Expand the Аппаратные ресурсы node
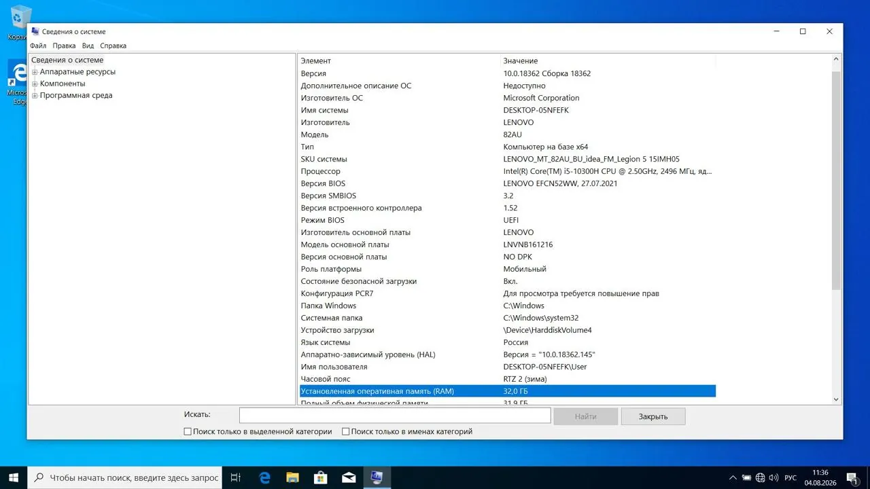870x489 pixels. coord(35,72)
